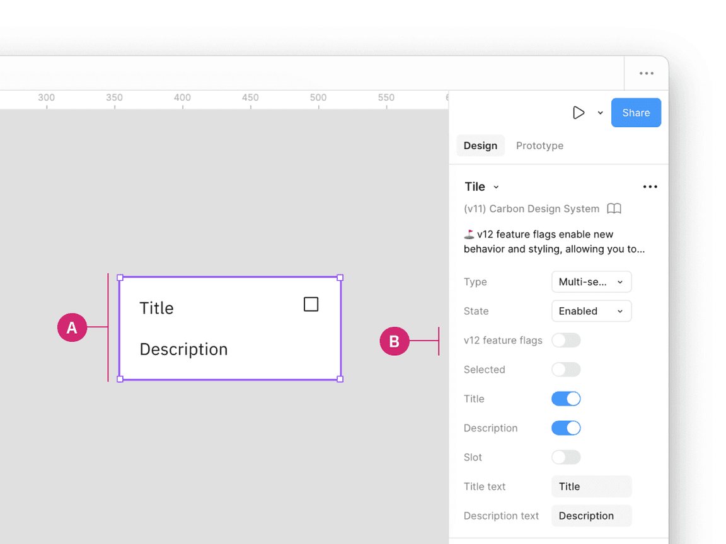This screenshot has height=544, width=726.
Task: Disable the Title toggle
Action: click(x=565, y=399)
